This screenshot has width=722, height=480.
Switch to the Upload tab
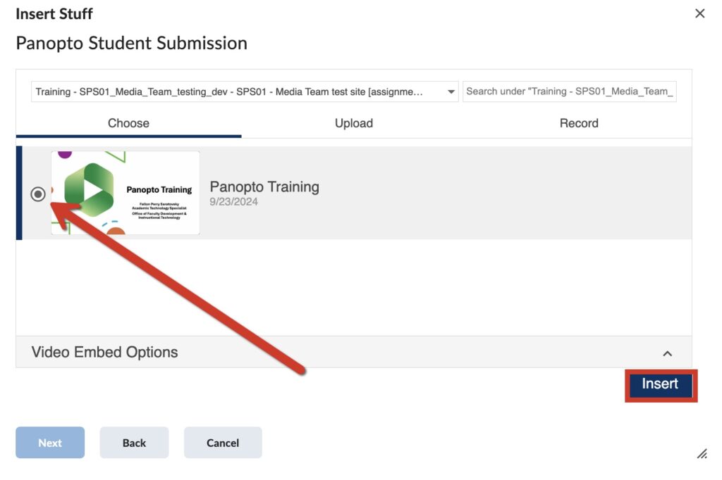coord(354,122)
